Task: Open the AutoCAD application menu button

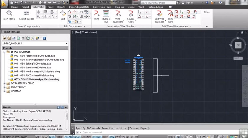Action: coord(4,4)
